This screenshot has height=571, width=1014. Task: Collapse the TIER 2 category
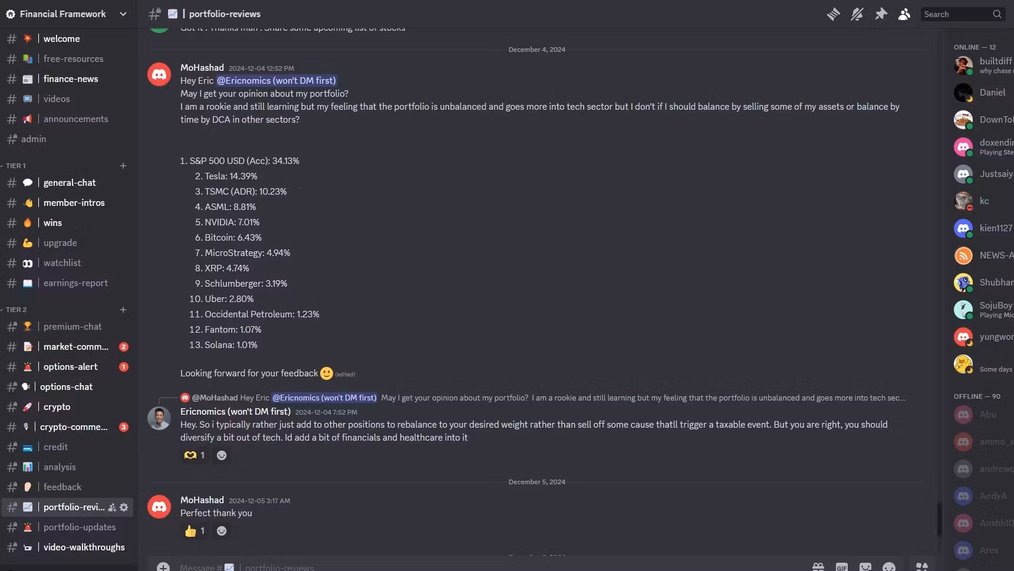17,310
